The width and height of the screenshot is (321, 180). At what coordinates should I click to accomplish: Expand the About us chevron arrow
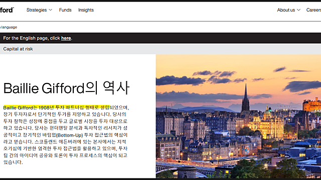298,10
